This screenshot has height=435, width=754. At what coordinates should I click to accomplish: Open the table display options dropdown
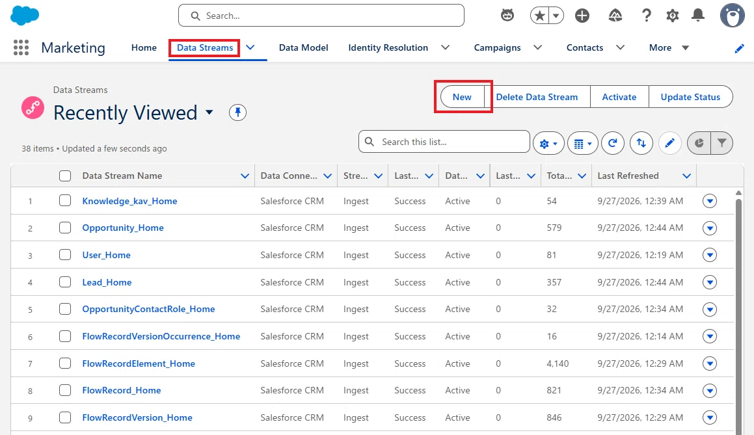(x=583, y=143)
